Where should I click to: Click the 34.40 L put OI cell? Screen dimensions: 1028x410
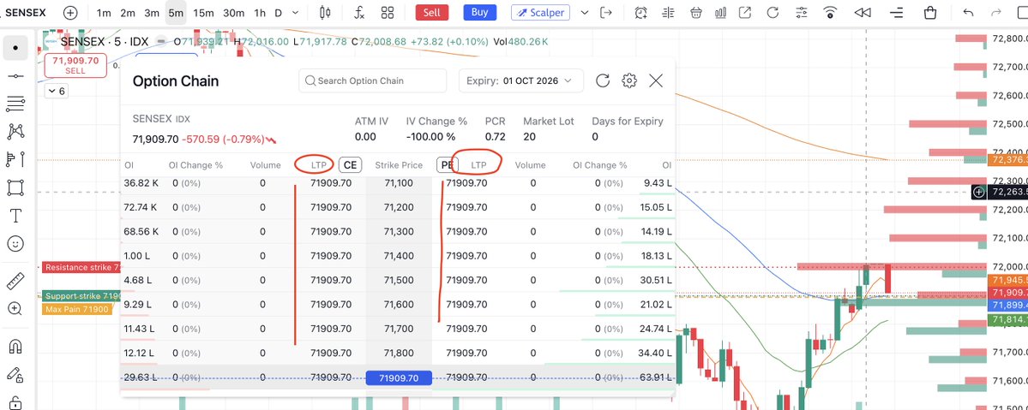pos(657,353)
